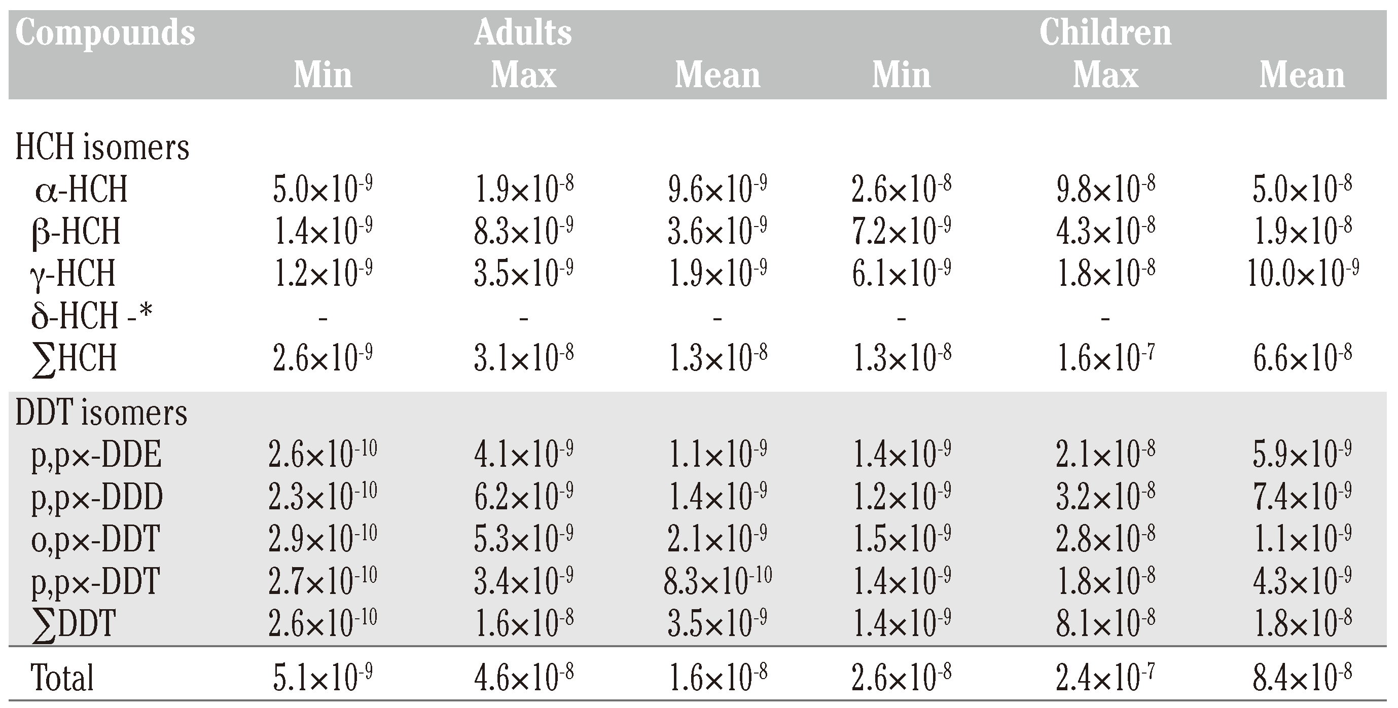Click the p,p×-DDE row label
The width and height of the screenshot is (1398, 708).
(x=97, y=455)
